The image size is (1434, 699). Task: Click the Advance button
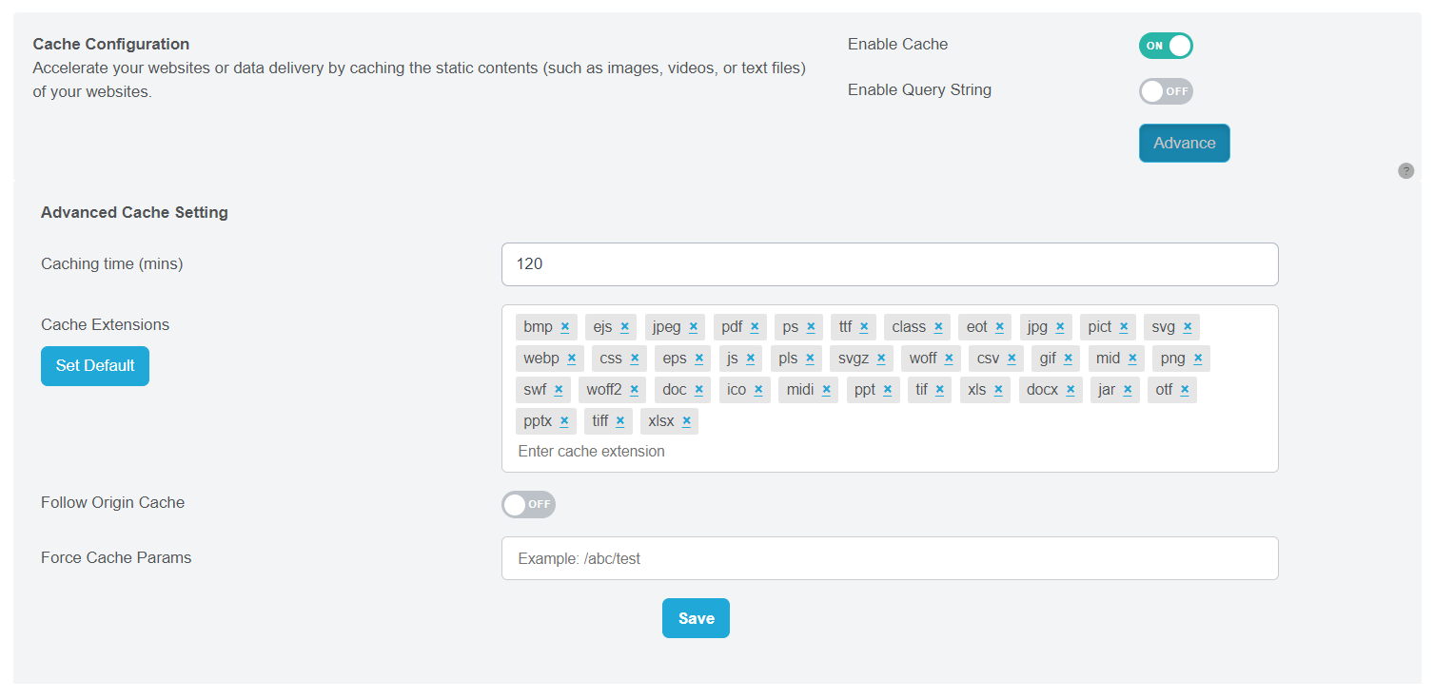[1184, 144]
